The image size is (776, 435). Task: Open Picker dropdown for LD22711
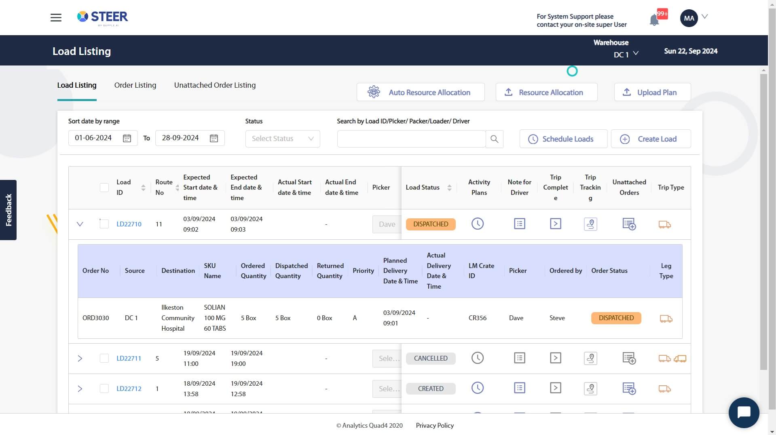click(x=387, y=358)
